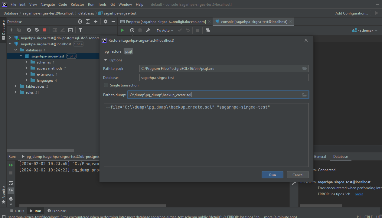Click the sagarhpa-sirgea-test breadcrumb
This screenshot has width=382, height=218.
[117, 13]
